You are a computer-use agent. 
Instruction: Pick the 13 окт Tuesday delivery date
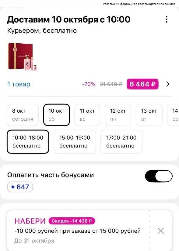click(149, 115)
